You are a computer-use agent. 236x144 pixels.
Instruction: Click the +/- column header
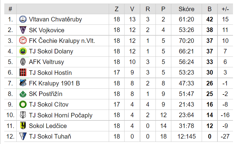(225, 9)
